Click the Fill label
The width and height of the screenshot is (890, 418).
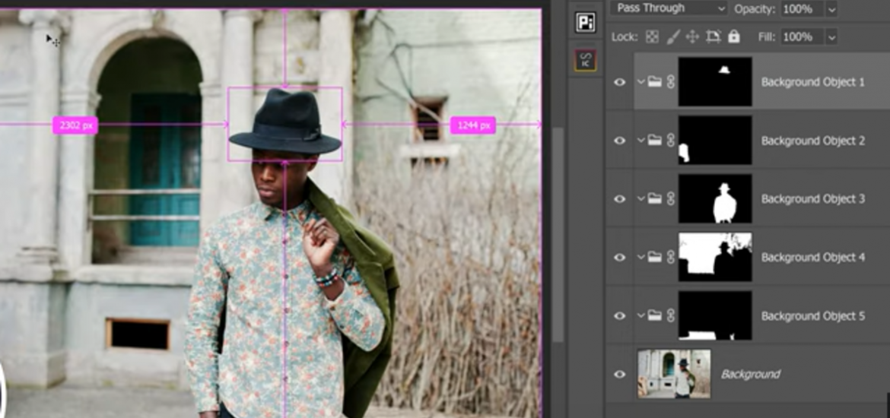(767, 37)
